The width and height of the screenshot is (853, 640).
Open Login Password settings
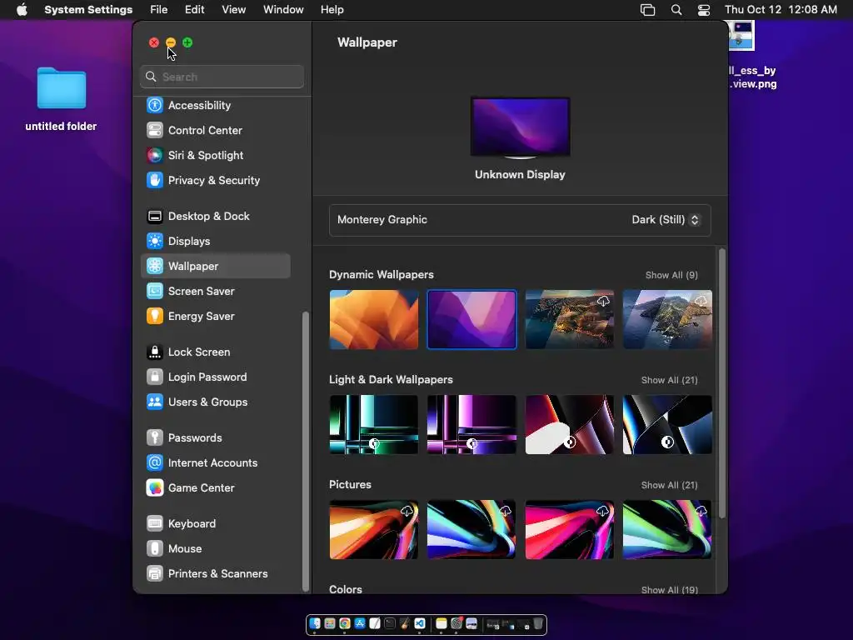click(216, 377)
